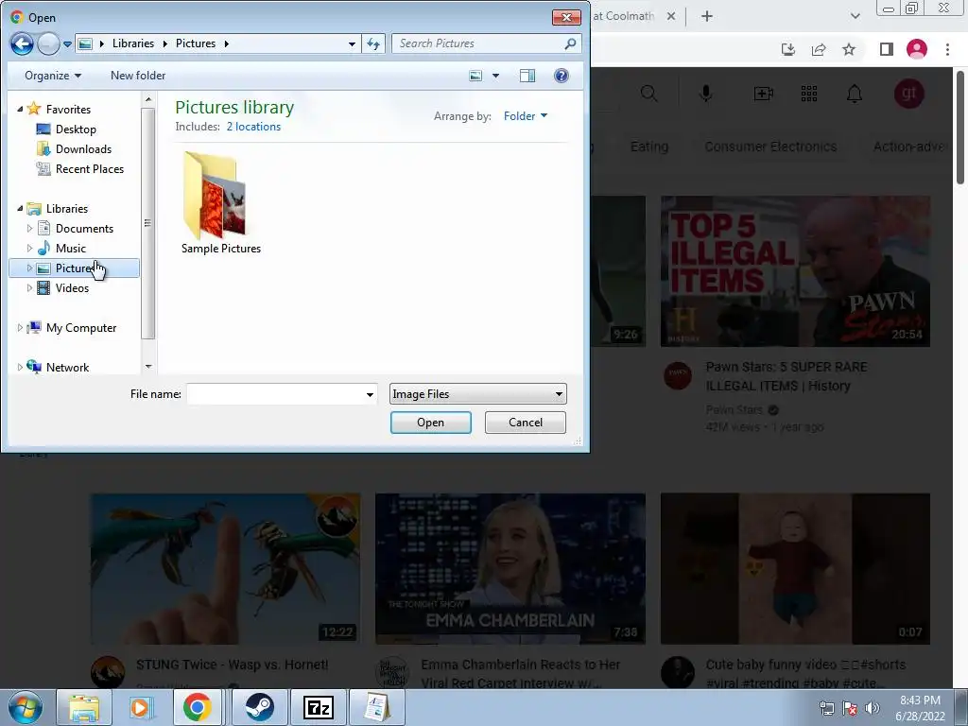The height and width of the screenshot is (726, 968).
Task: Click the Cancel button
Action: point(526,423)
